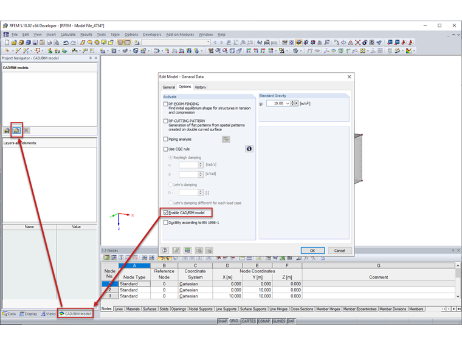The height and width of the screenshot is (346, 462).
Task: Click the Print preview toolbar icon
Action: click(x=57, y=42)
